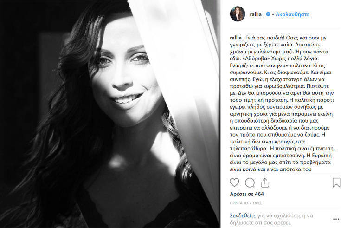The width and height of the screenshot is (341, 228).
Task: Click the caption text beginning Γειά σας παιδιά
Action: (x=282, y=104)
